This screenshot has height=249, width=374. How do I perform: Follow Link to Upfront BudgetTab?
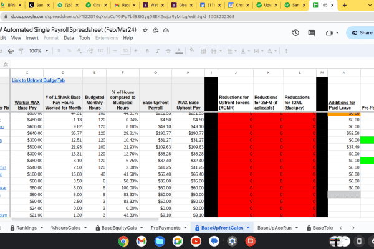pos(38,80)
